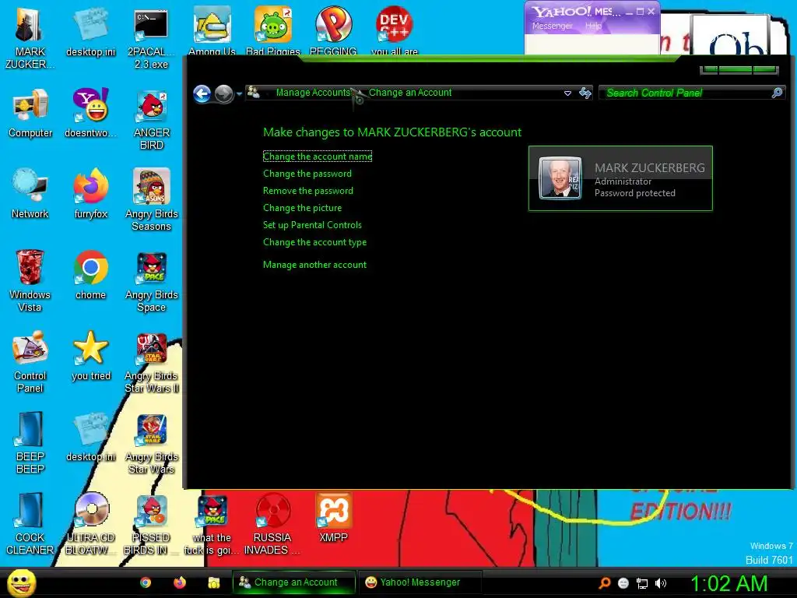The image size is (797, 598).
Task: Select the furryfox desktop shortcut
Action: 90,194
